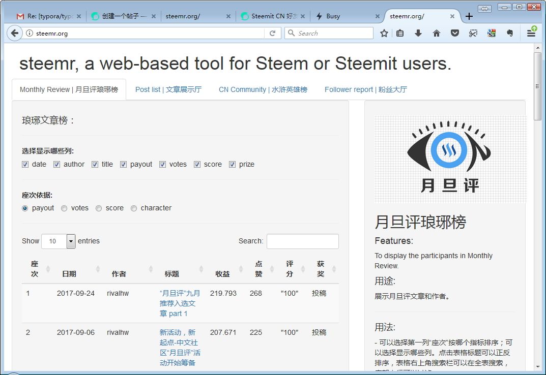This screenshot has height=375, width=546.
Task: Click the screenshot scissors extension icon
Action: pyautogui.click(x=473, y=33)
